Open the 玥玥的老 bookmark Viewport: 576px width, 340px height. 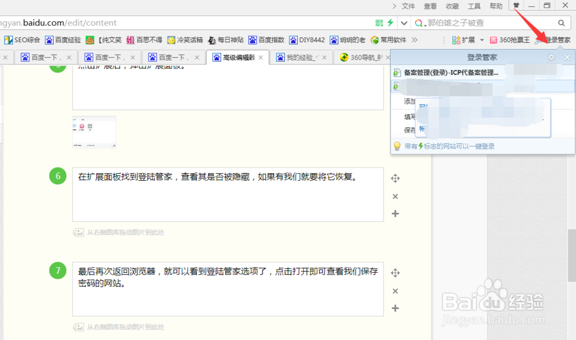coord(347,40)
